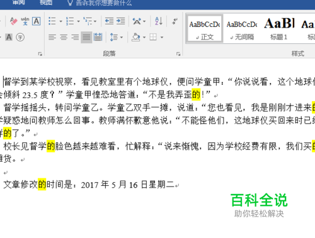Align text right
This screenshot has width=315, height=238.
75,38
